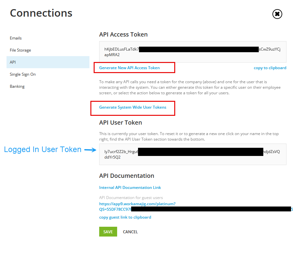Click the API Access Token heading
The height and width of the screenshot is (261, 293).
(x=123, y=34)
